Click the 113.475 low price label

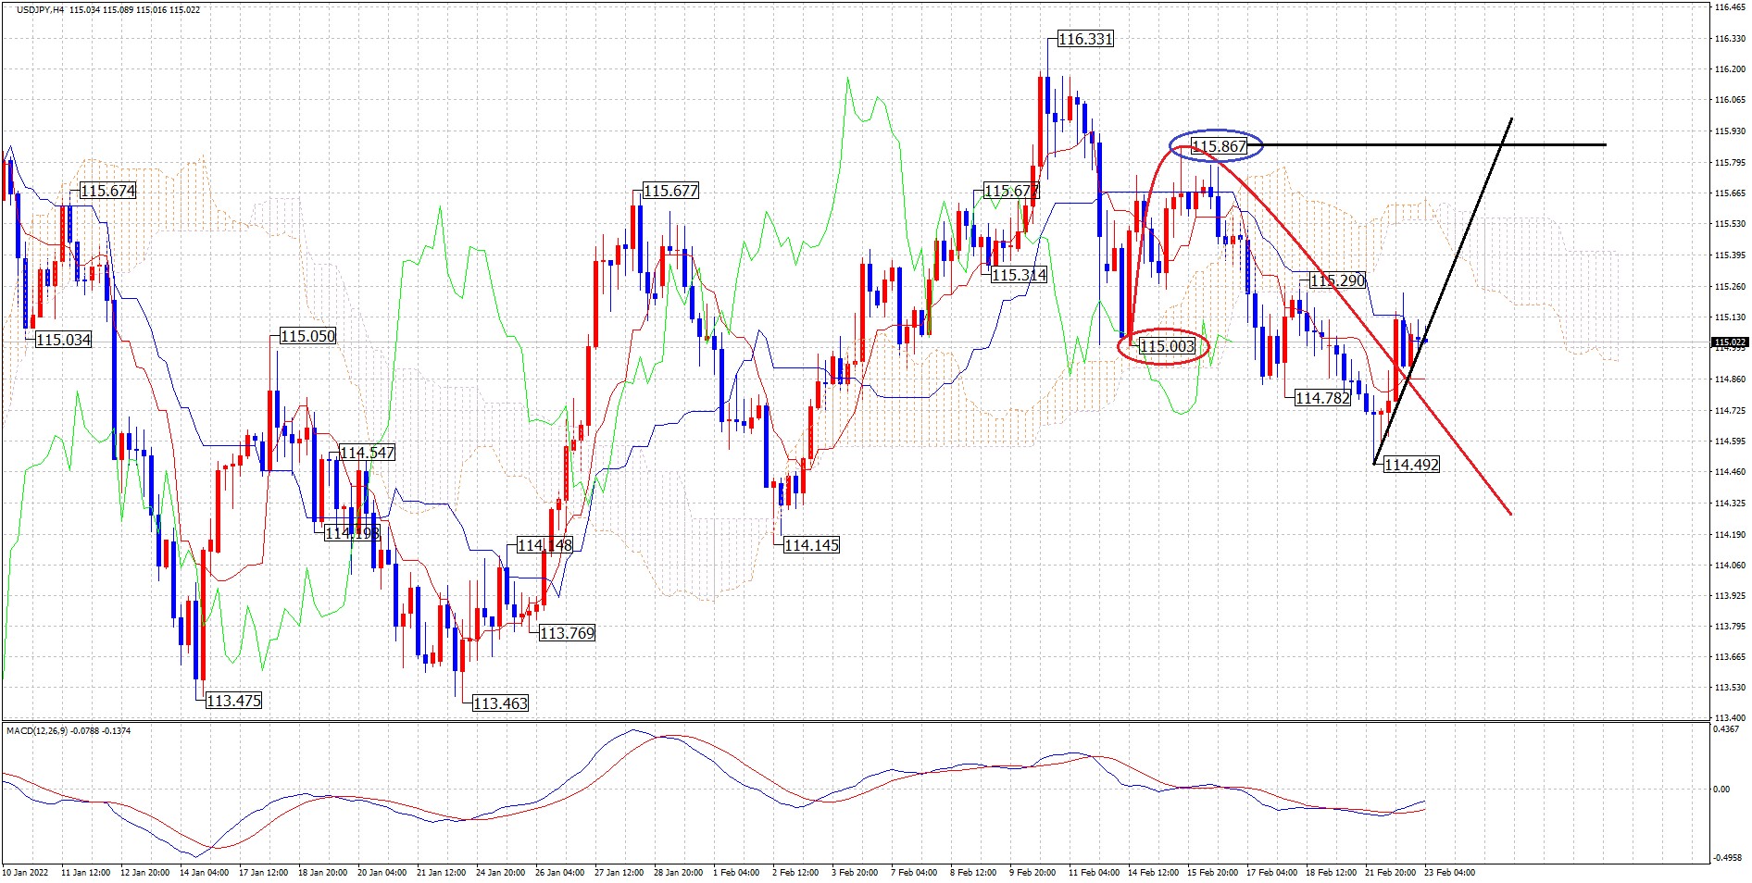(x=233, y=701)
